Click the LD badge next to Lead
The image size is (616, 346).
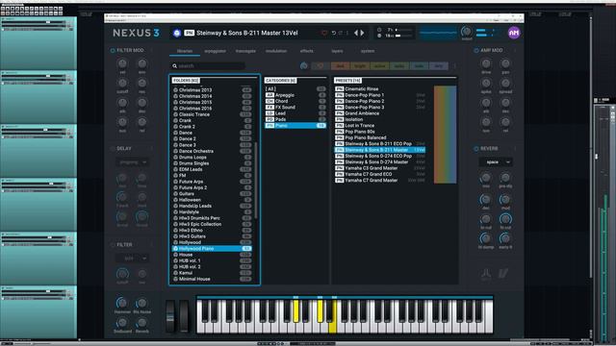269,113
